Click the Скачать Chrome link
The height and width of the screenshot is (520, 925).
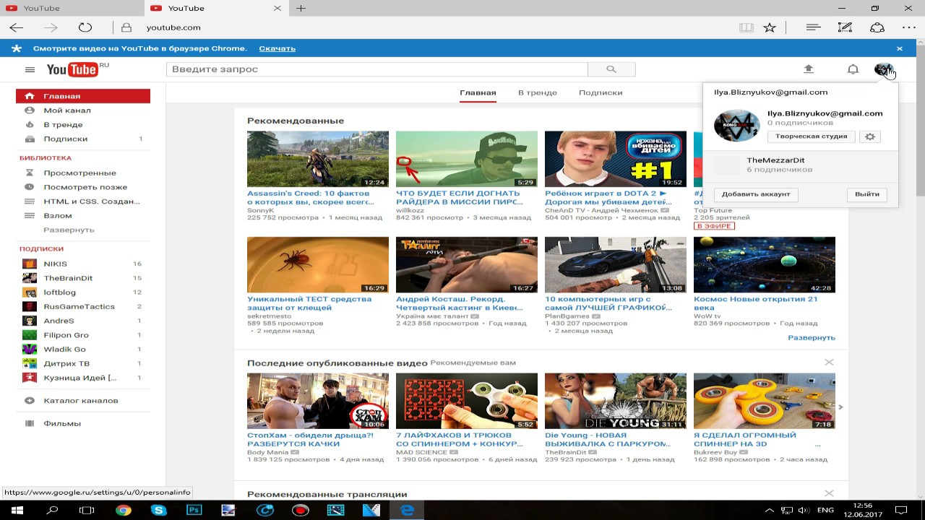[x=277, y=48]
